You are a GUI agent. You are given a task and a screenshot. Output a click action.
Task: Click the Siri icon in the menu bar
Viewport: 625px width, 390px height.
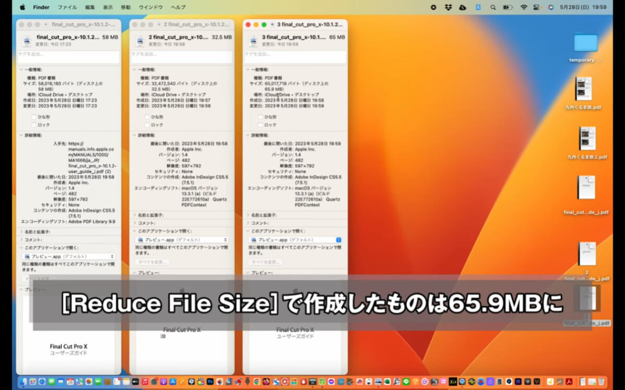[x=551, y=7]
